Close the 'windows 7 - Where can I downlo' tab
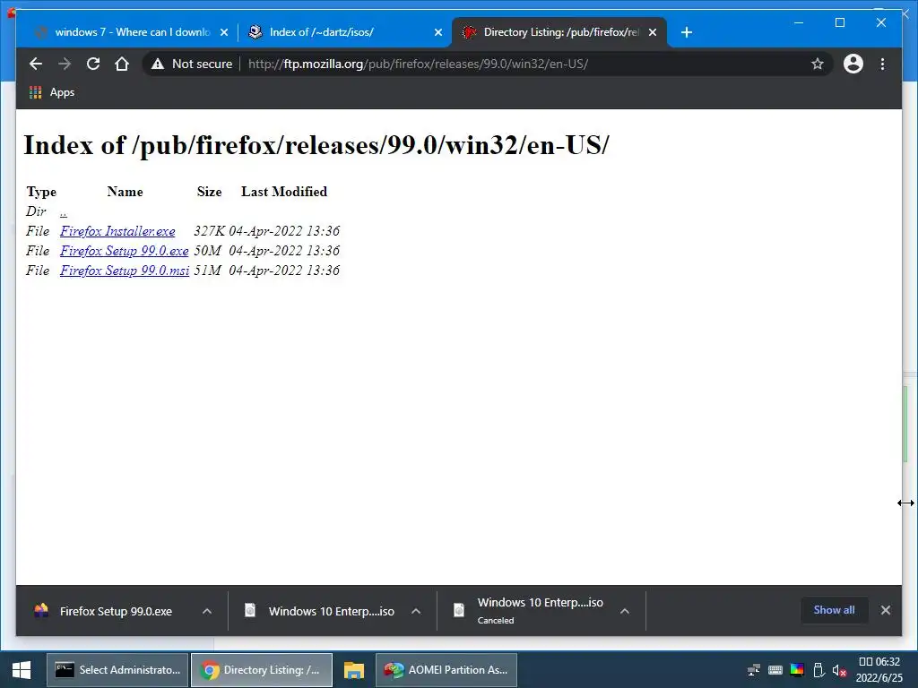This screenshot has width=918, height=688. [x=223, y=33]
